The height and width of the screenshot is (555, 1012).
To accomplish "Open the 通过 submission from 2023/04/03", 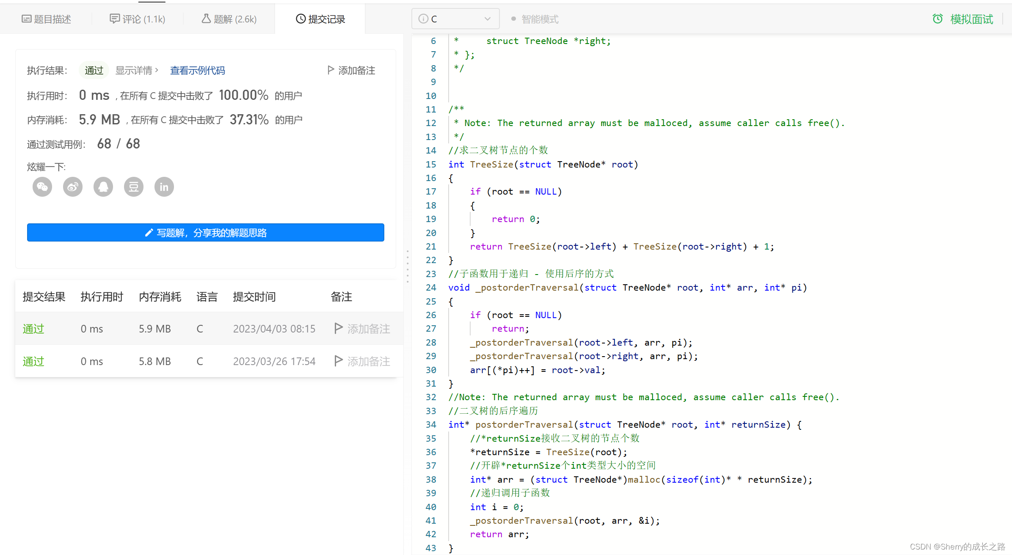I will (33, 329).
